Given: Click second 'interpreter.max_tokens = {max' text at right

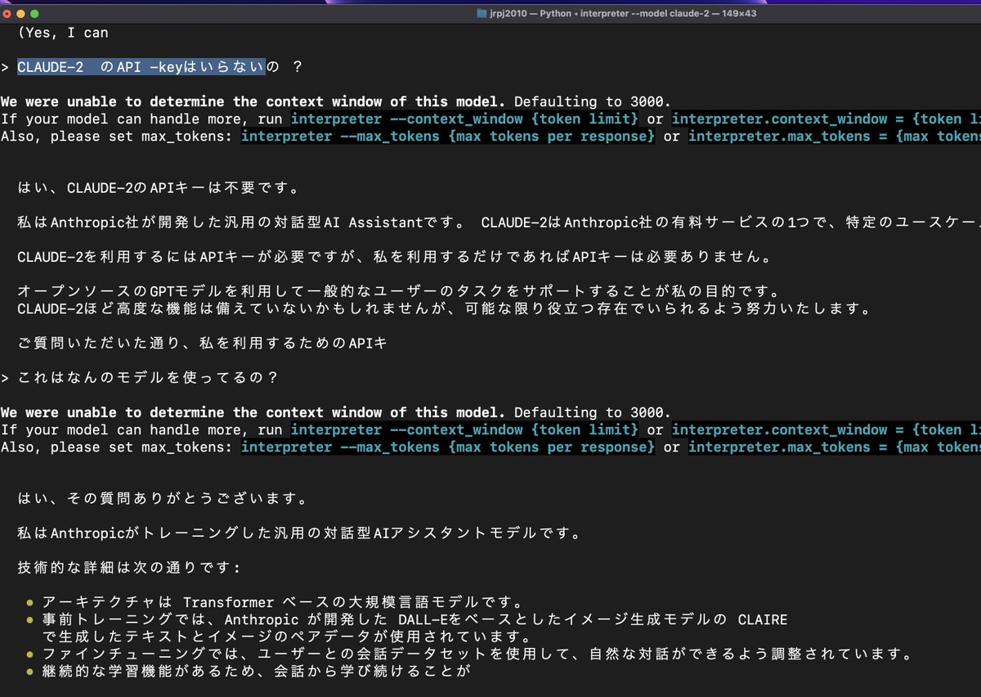Looking at the screenshot, I should [x=835, y=447].
